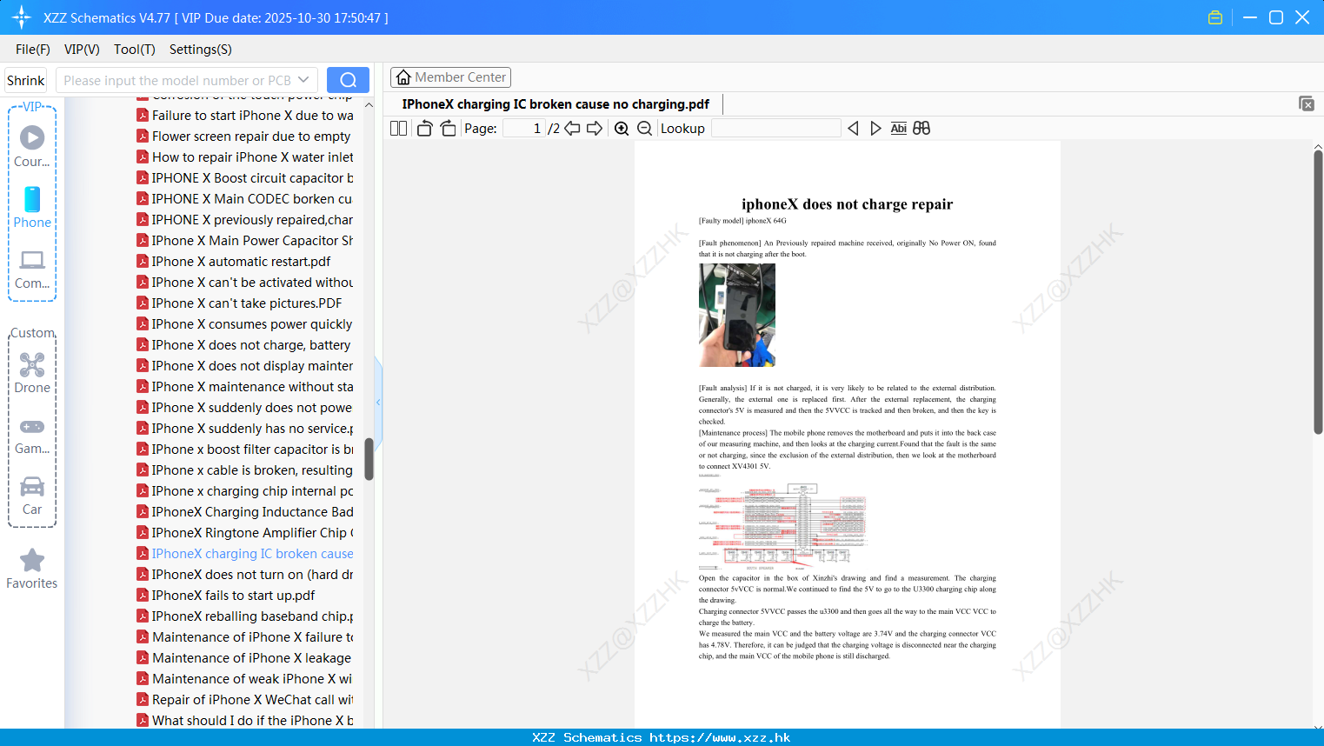Viewport: 1324px width, 746px height.
Task: Click the Lookup text field
Action: [775, 129]
